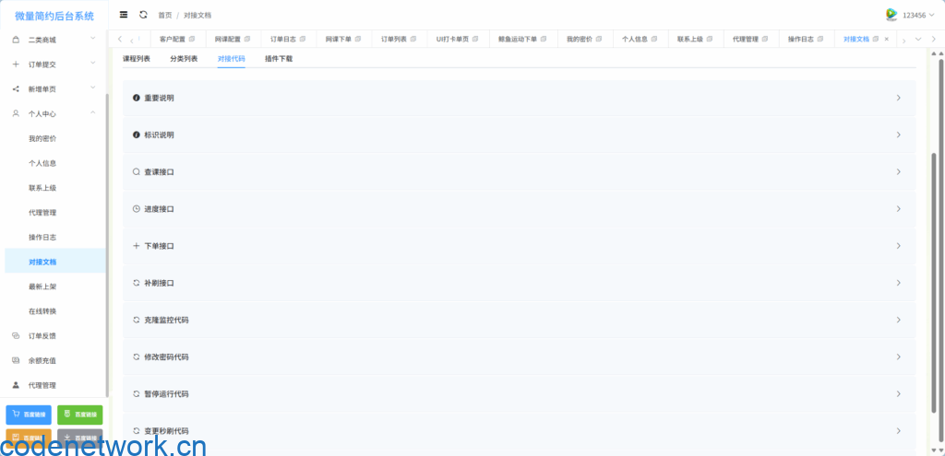Open the tab list dropdown chevron
Screen dimensions: 945x456
coord(917,40)
